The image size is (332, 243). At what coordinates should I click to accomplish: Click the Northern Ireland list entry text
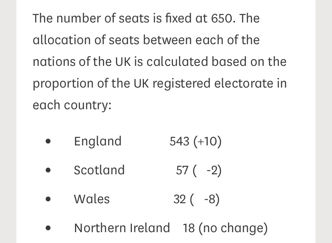(122, 228)
